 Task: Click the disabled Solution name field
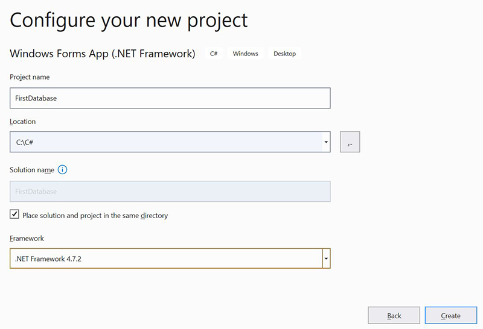(170, 191)
